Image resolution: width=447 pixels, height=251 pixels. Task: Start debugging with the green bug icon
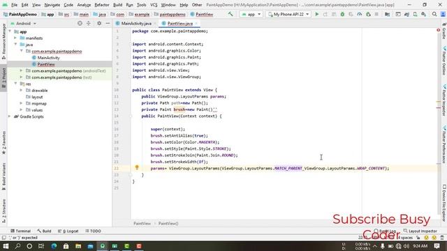pyautogui.click(x=342, y=14)
